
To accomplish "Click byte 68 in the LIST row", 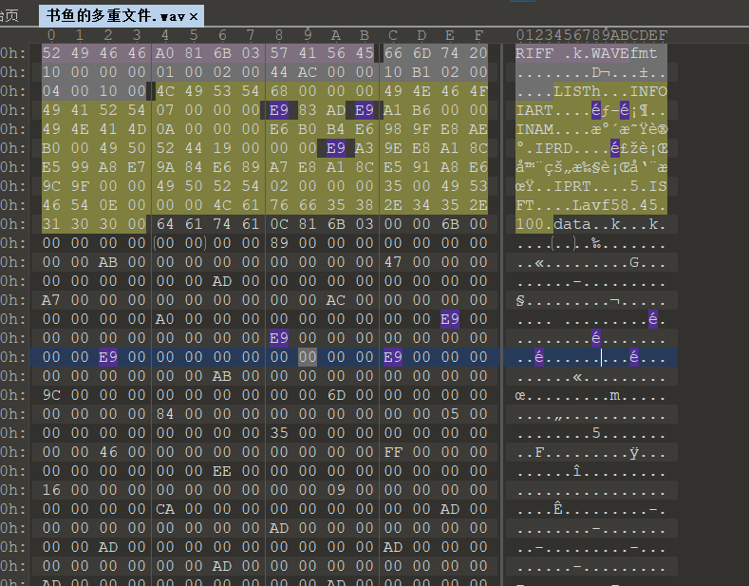I will [x=279, y=91].
